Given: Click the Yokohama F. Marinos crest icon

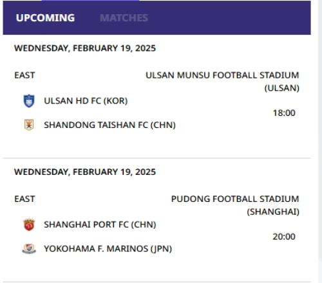Looking at the screenshot, I should (x=29, y=249).
